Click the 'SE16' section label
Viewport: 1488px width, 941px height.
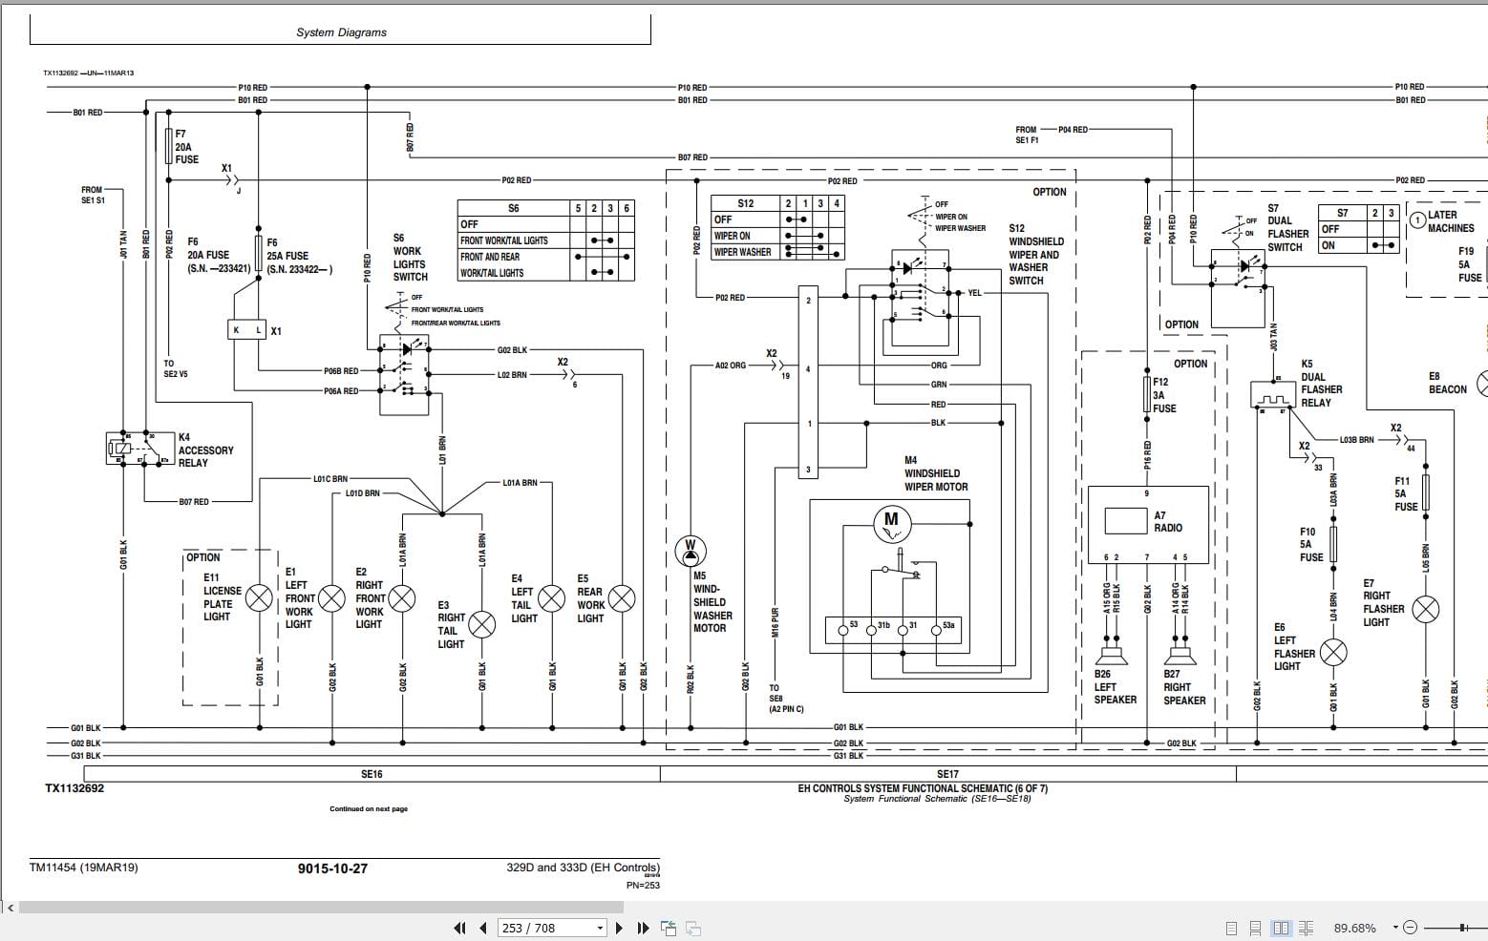point(372,774)
